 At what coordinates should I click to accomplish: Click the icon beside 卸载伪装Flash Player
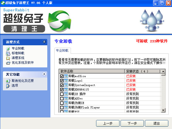66,107
